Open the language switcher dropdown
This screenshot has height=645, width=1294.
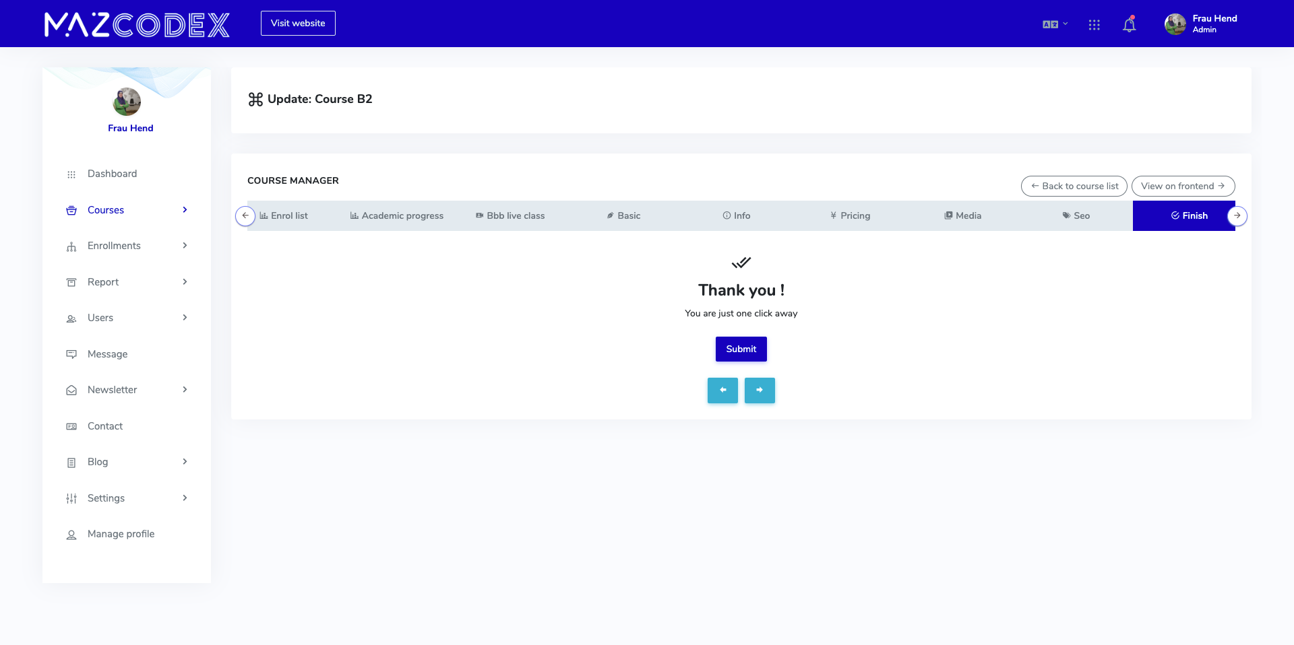1055,24
